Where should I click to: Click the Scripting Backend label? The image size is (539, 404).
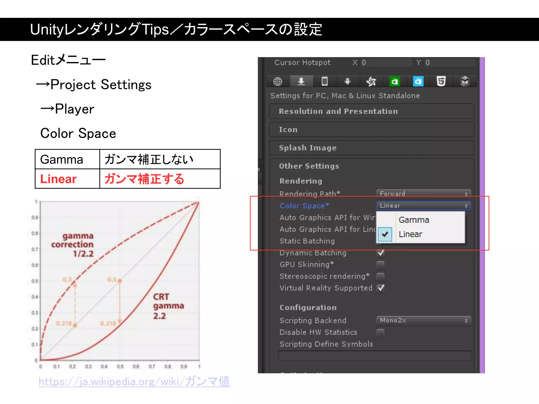pyautogui.click(x=313, y=320)
